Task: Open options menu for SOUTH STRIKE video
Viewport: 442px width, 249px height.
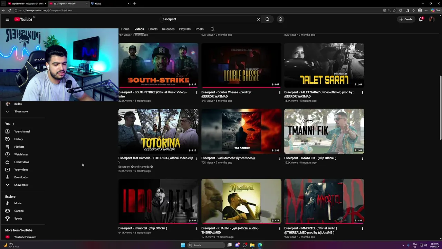Action: 197,93
